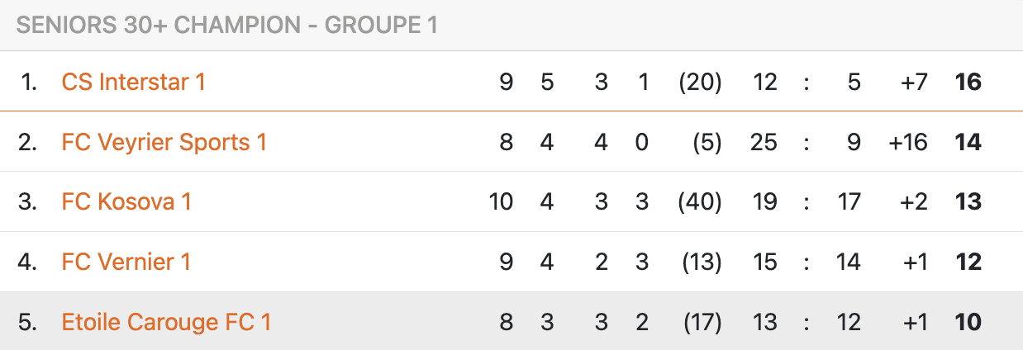This screenshot has height=350, width=1023.
Task: Click the +2 goal difference value
Action: click(915, 201)
